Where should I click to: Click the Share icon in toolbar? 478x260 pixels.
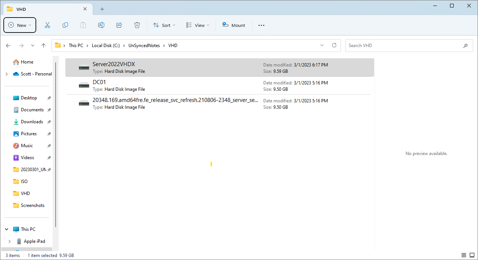(119, 25)
